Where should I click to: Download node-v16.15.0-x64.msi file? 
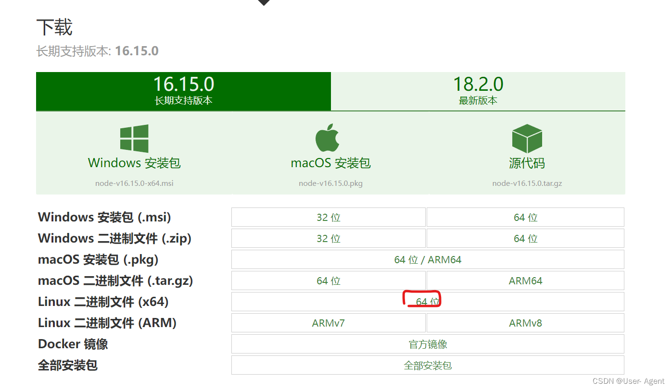click(134, 183)
